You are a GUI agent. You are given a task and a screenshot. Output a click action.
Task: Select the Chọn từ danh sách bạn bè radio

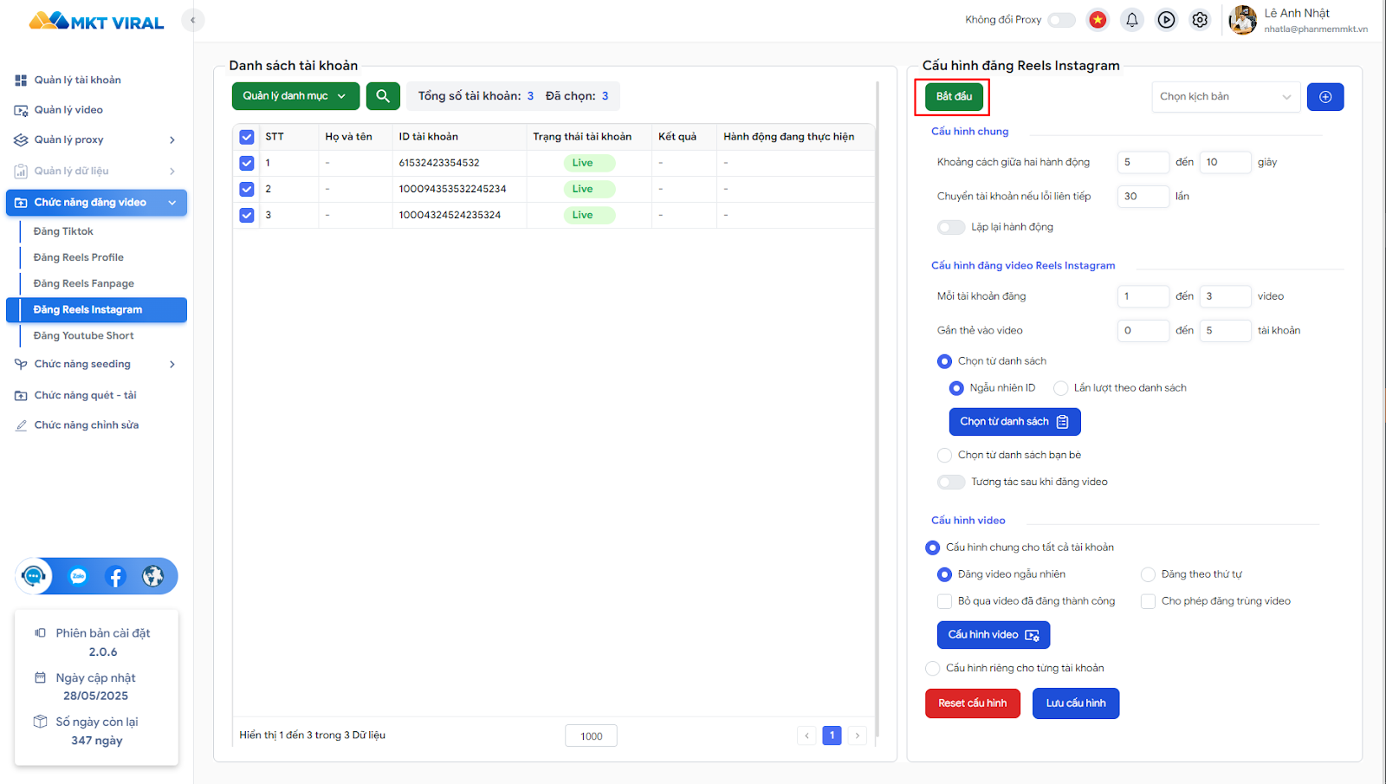tap(944, 455)
